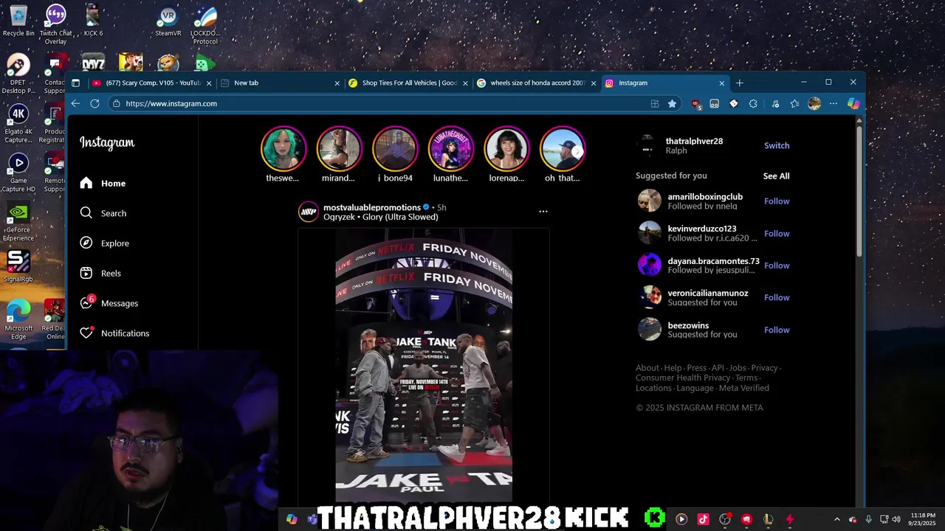Open mostvaluablepromotions post options menu
Image resolution: width=945 pixels, height=531 pixels.
pyautogui.click(x=543, y=212)
